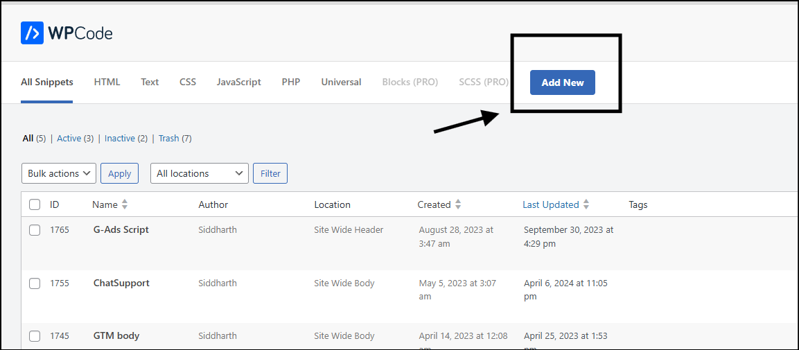Sort by Last Updated using its arrows
The image size is (799, 350).
click(x=586, y=205)
